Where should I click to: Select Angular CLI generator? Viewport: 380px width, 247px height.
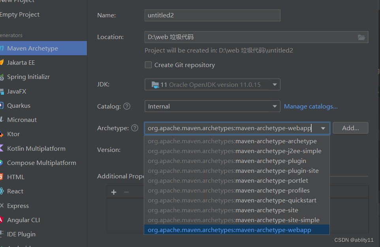pos(43,220)
